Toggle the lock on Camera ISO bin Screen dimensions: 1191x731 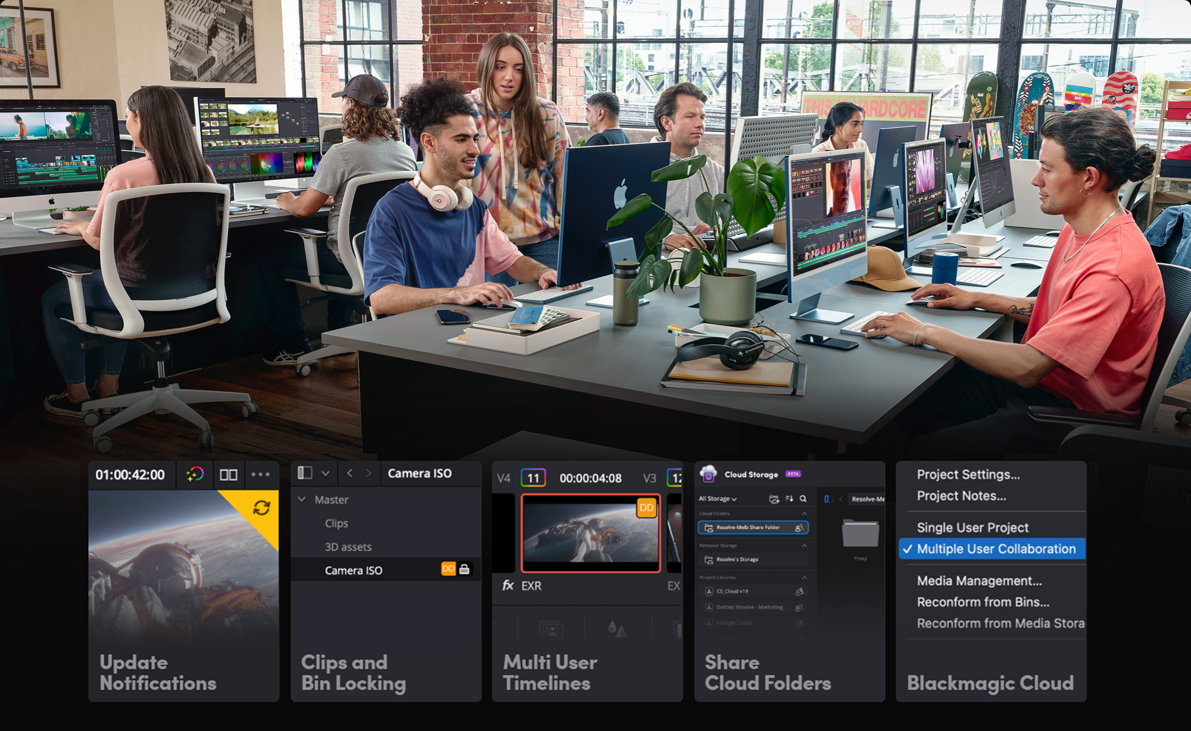coord(464,570)
